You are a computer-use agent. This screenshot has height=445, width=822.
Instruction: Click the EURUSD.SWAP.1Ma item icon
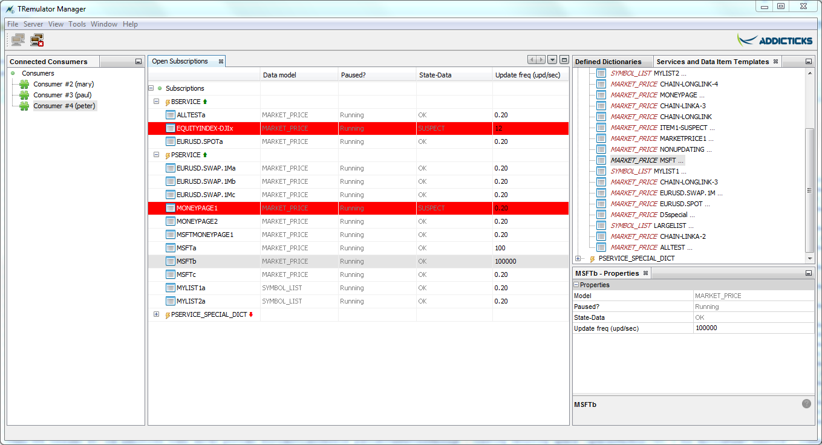(171, 168)
